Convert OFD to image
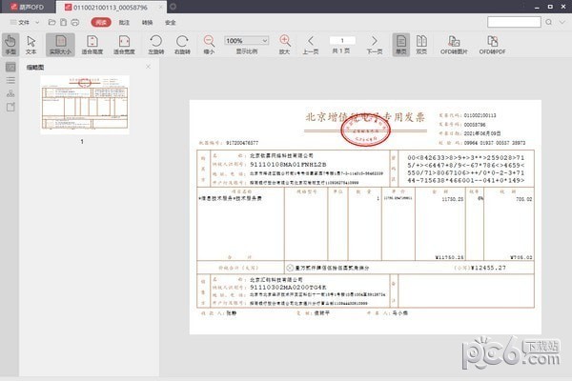The width and height of the screenshot is (572, 381). tap(454, 45)
